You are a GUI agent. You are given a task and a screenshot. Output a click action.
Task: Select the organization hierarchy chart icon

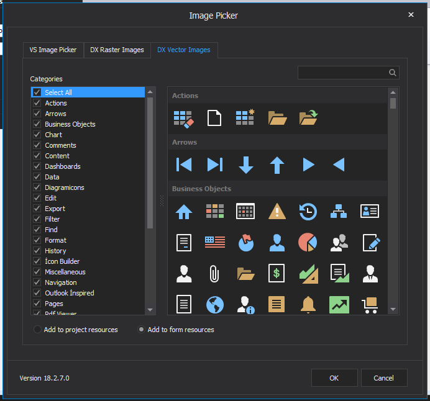(x=339, y=211)
